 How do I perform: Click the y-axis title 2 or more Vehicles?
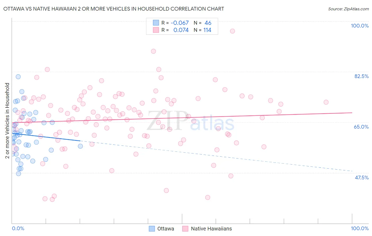(x=7, y=121)
